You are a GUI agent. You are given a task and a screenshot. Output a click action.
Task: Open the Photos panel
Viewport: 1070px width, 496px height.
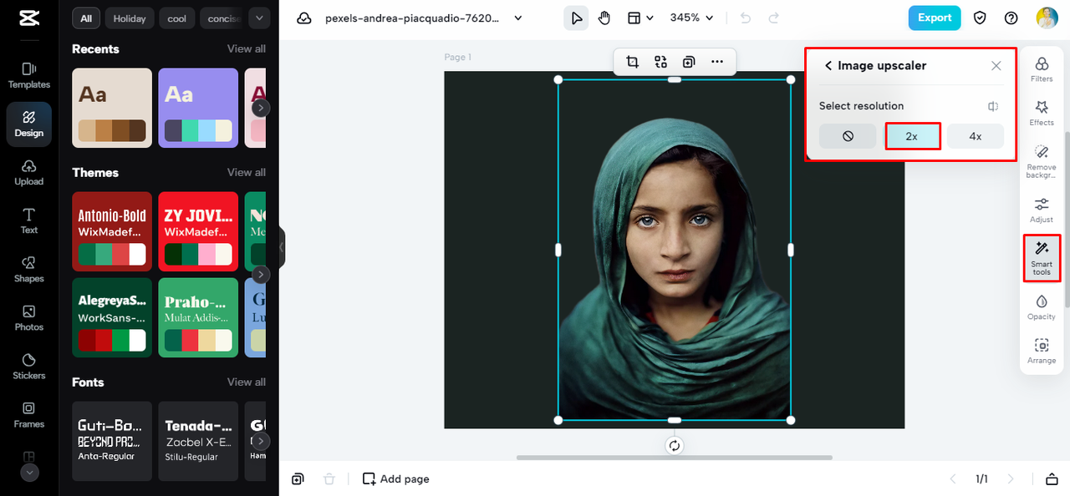[28, 317]
